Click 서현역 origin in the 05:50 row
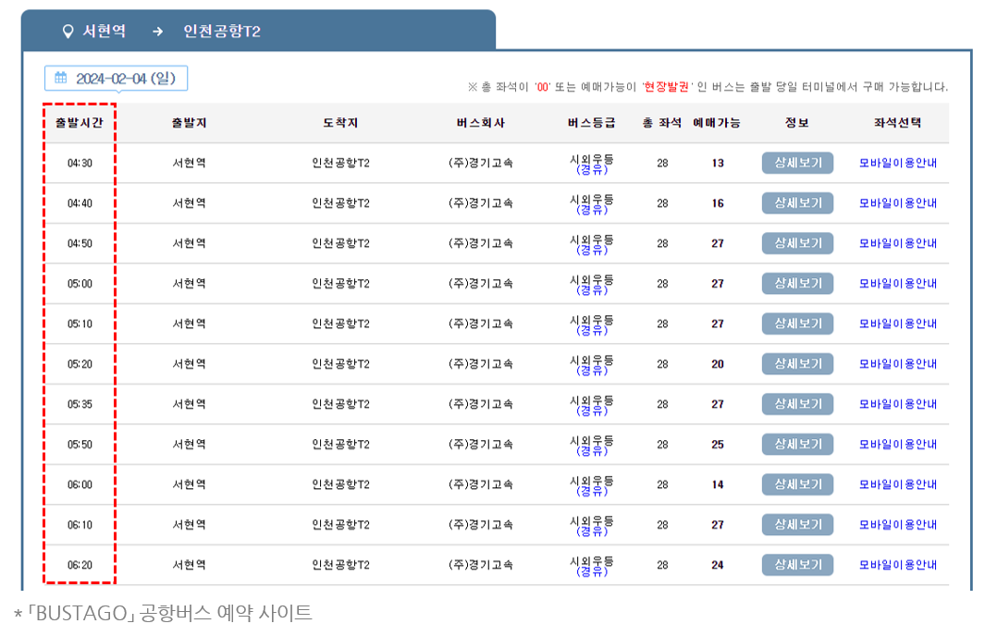The width and height of the screenshot is (985, 636). tap(189, 444)
